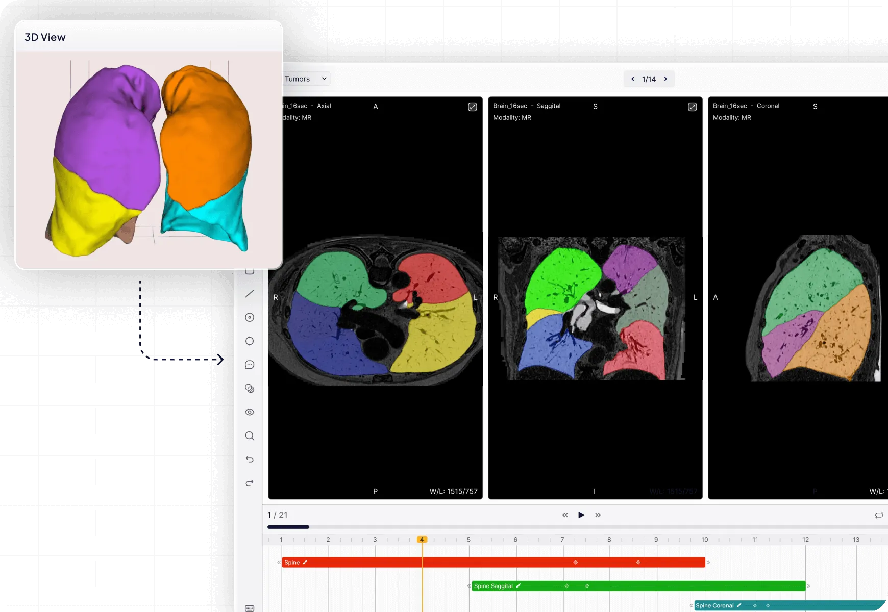Click the orange frame 4 playhead marker
888x612 pixels.
coord(422,540)
